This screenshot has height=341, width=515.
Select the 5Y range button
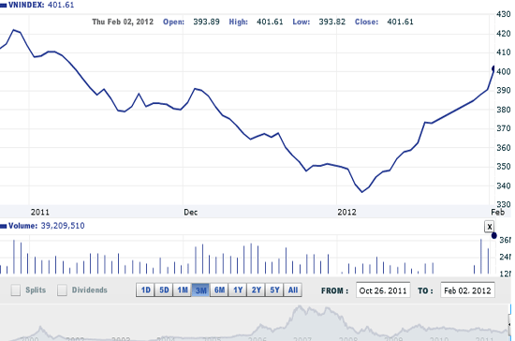point(274,290)
